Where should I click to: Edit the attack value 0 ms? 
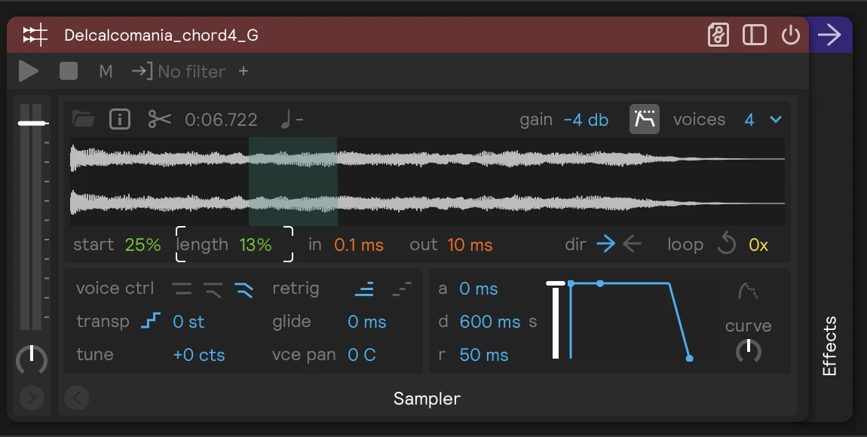pos(478,289)
